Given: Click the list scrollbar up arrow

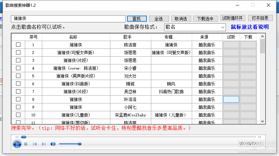Looking at the screenshot, I should click(x=262, y=36).
